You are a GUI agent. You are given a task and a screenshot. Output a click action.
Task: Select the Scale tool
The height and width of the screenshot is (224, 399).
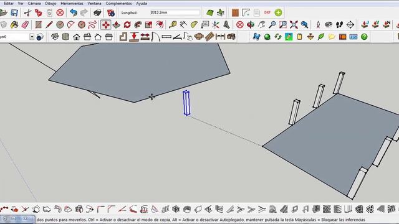pyautogui.click(x=148, y=25)
